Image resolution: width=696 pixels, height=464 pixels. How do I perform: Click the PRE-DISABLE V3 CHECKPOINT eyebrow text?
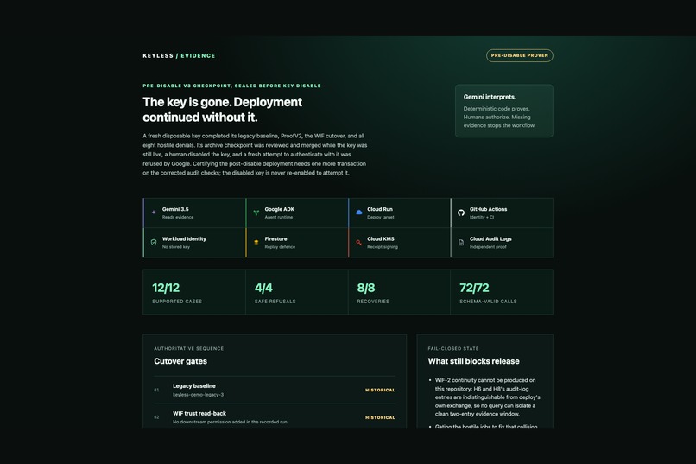pos(231,86)
